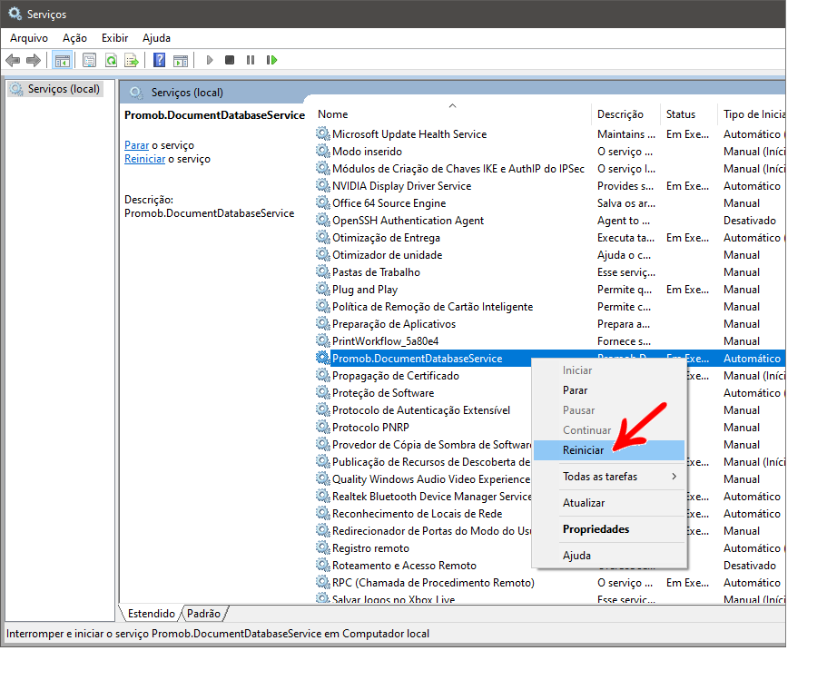This screenshot has width=837, height=690.
Task: Sort the list by the Nome column header
Action: pos(453,114)
